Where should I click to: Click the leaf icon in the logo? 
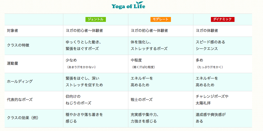click(140, 3)
